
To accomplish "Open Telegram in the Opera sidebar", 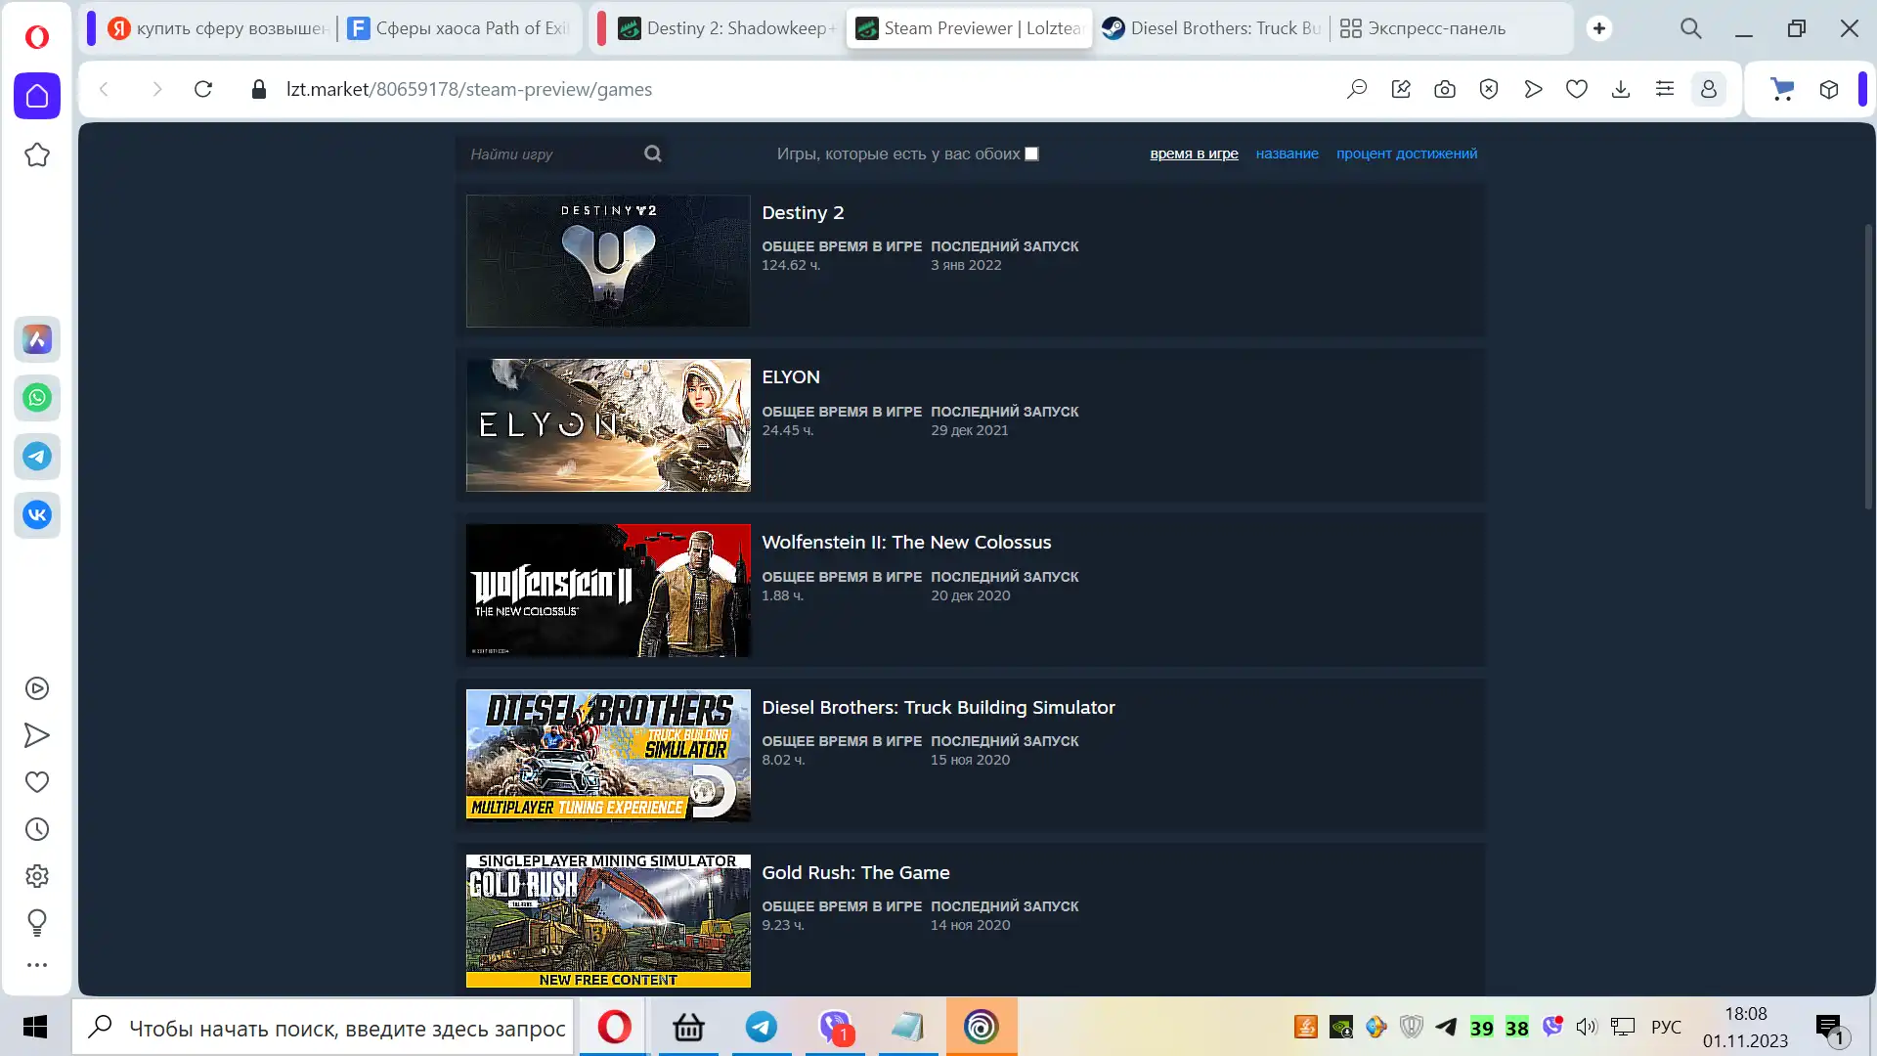I will point(37,457).
